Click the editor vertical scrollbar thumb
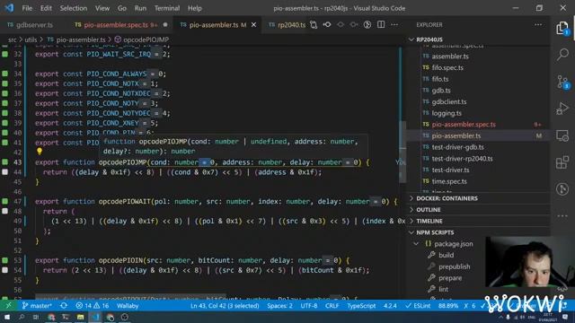The image size is (575, 323). (402, 152)
